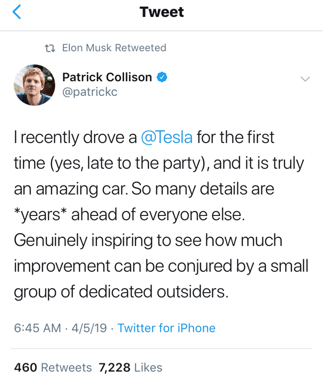This screenshot has height=383, width=323.
Task: Tap the 7,228 likes count number
Action: [x=114, y=367]
